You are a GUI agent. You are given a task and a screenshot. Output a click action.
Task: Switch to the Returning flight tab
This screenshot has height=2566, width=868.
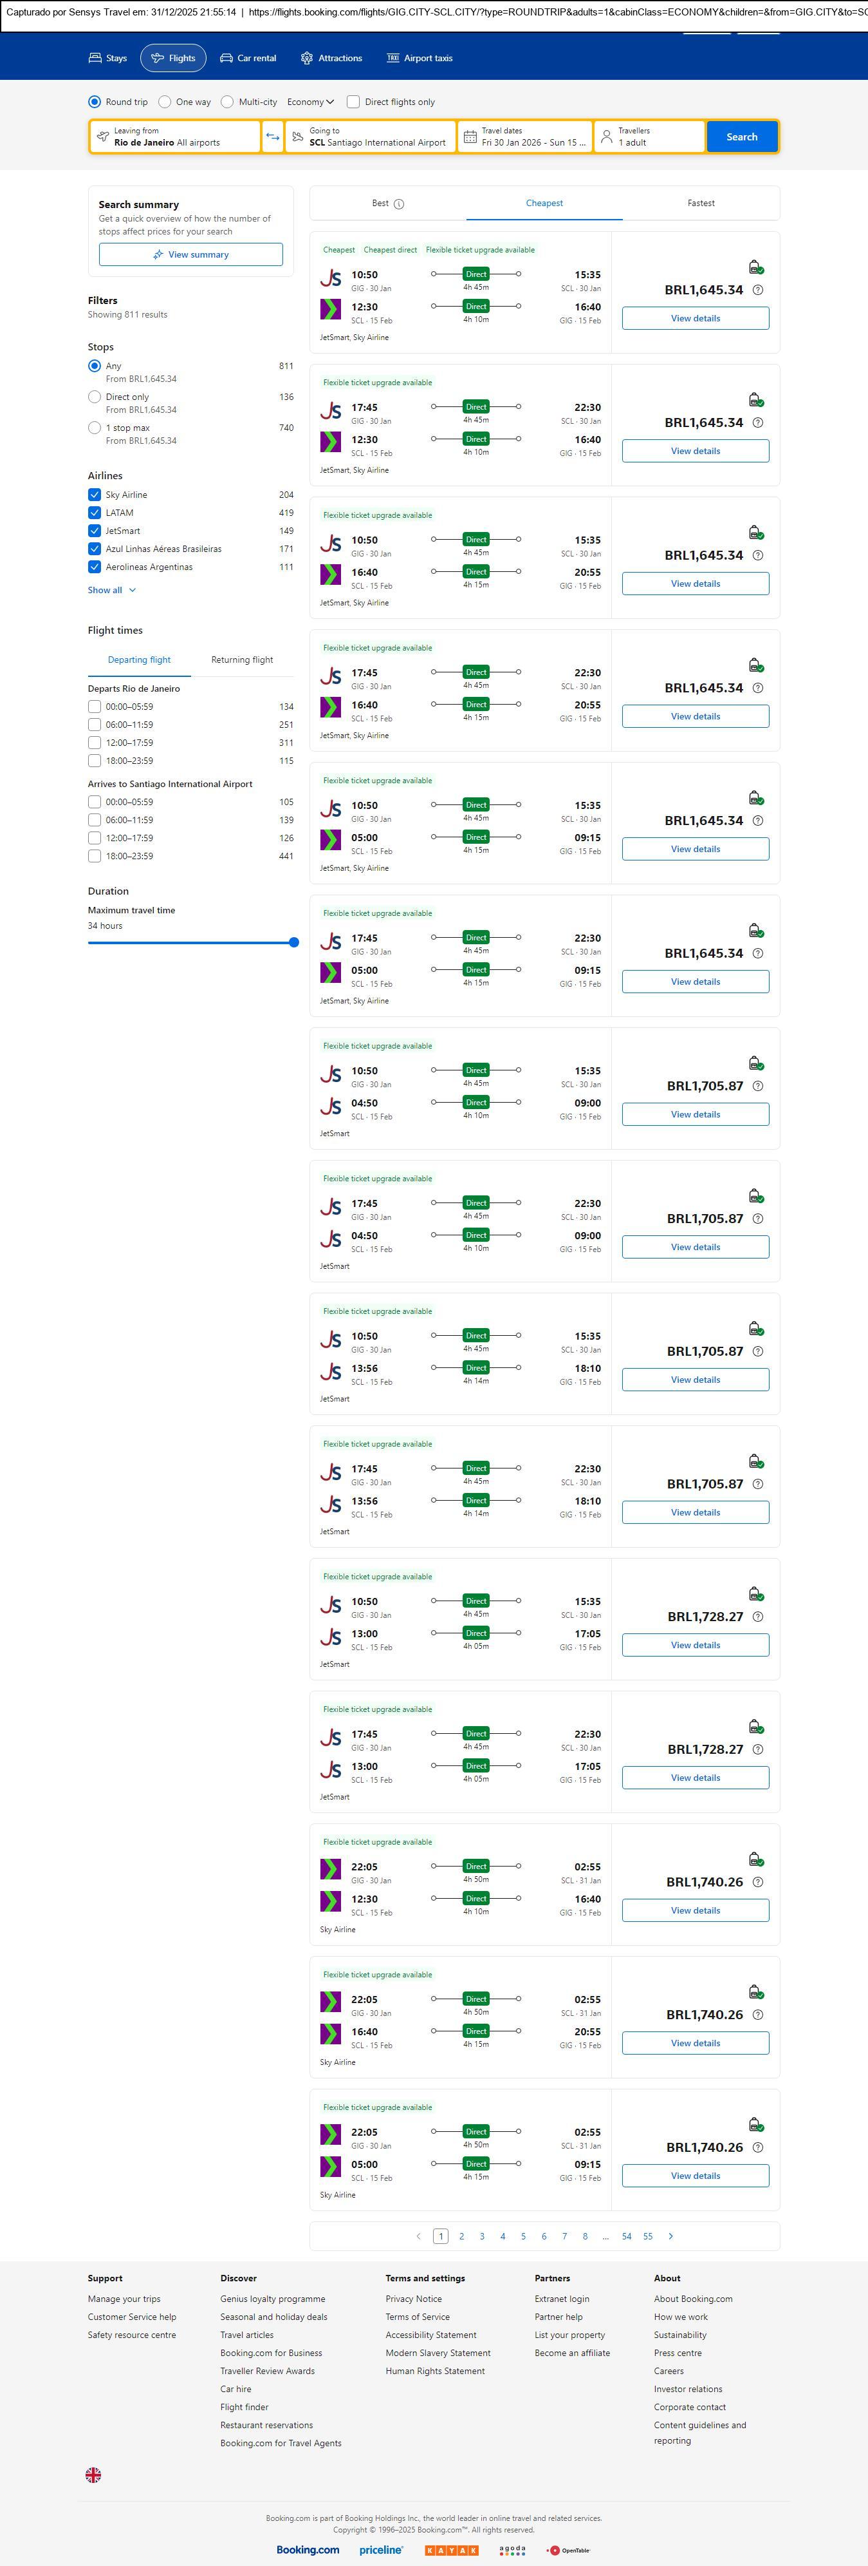tap(242, 660)
